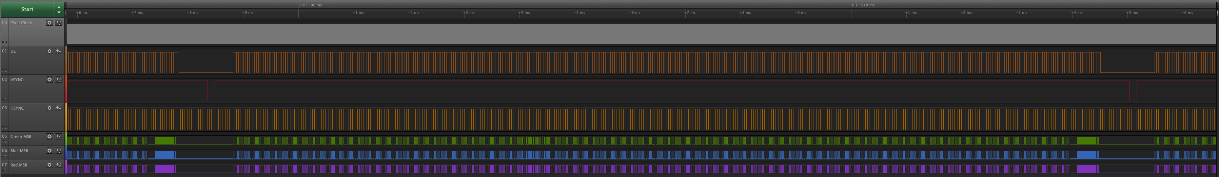Open Green MSB channel settings gear
This screenshot has height=177, width=1219.
tap(49, 136)
